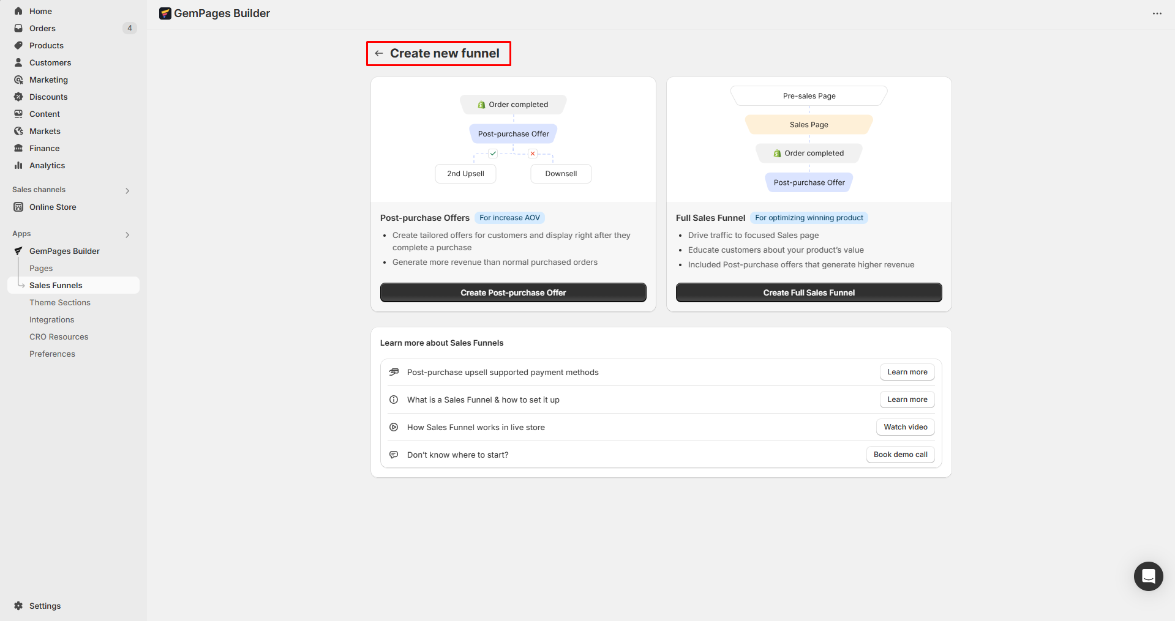
Task: Click Create Post-purchase Offer button
Action: tap(513, 292)
